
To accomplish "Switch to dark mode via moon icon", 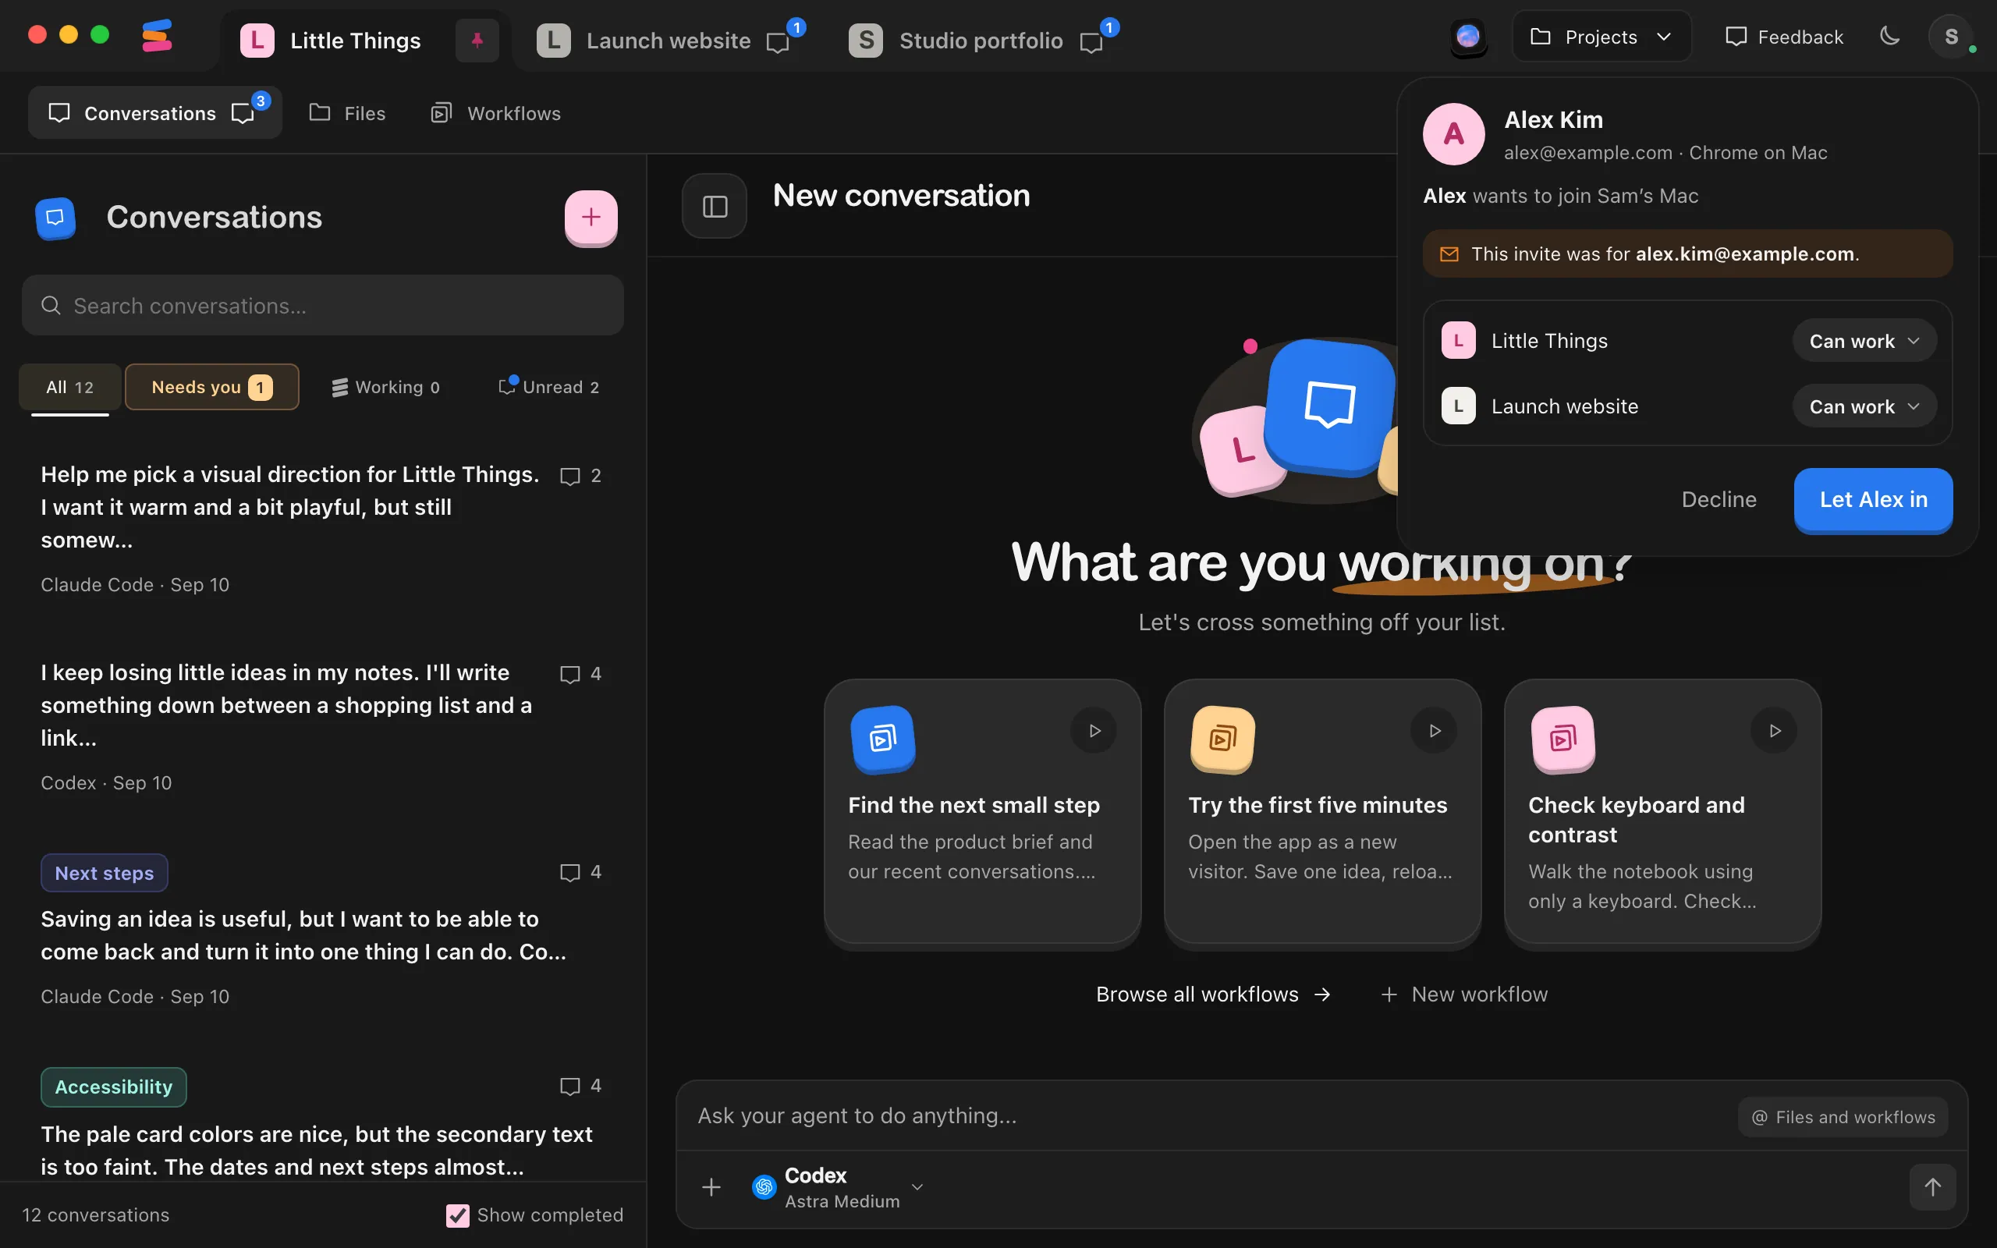I will click(x=1889, y=37).
